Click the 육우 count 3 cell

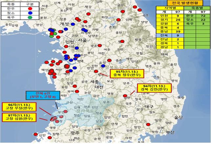point(203,24)
